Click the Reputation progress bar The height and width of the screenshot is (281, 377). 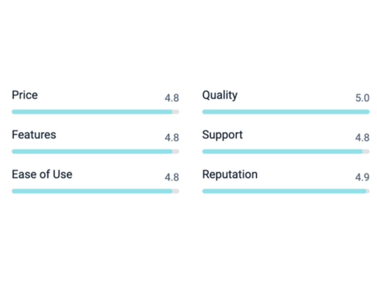tap(286, 191)
